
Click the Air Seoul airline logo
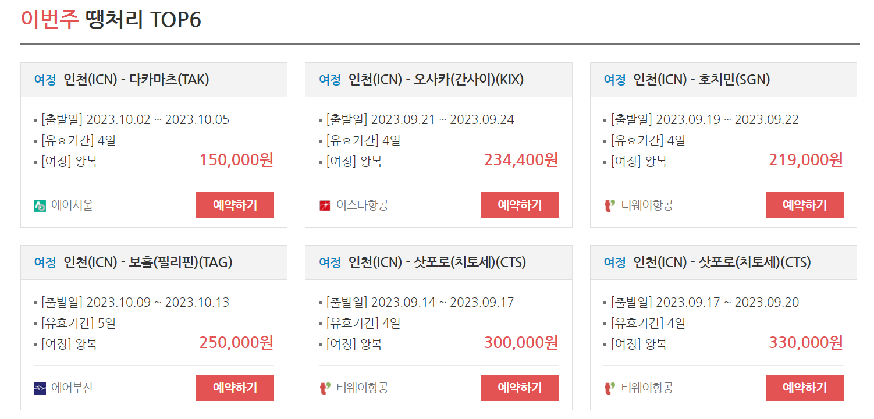point(38,205)
